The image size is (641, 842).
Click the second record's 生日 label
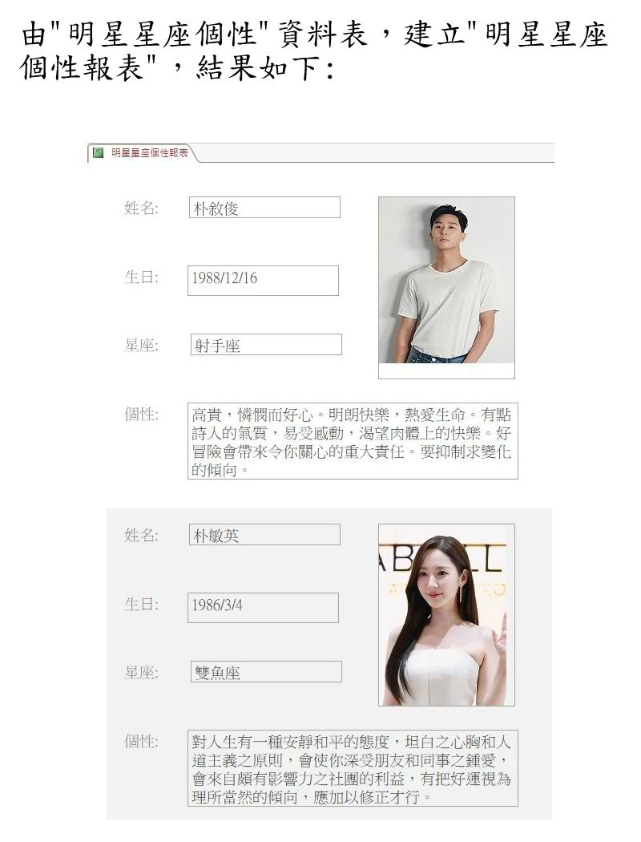click(141, 605)
